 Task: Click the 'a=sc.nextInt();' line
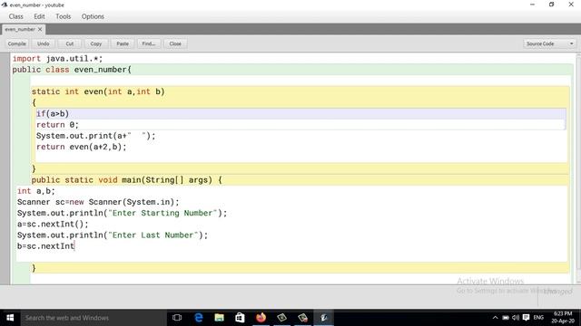coord(53,225)
